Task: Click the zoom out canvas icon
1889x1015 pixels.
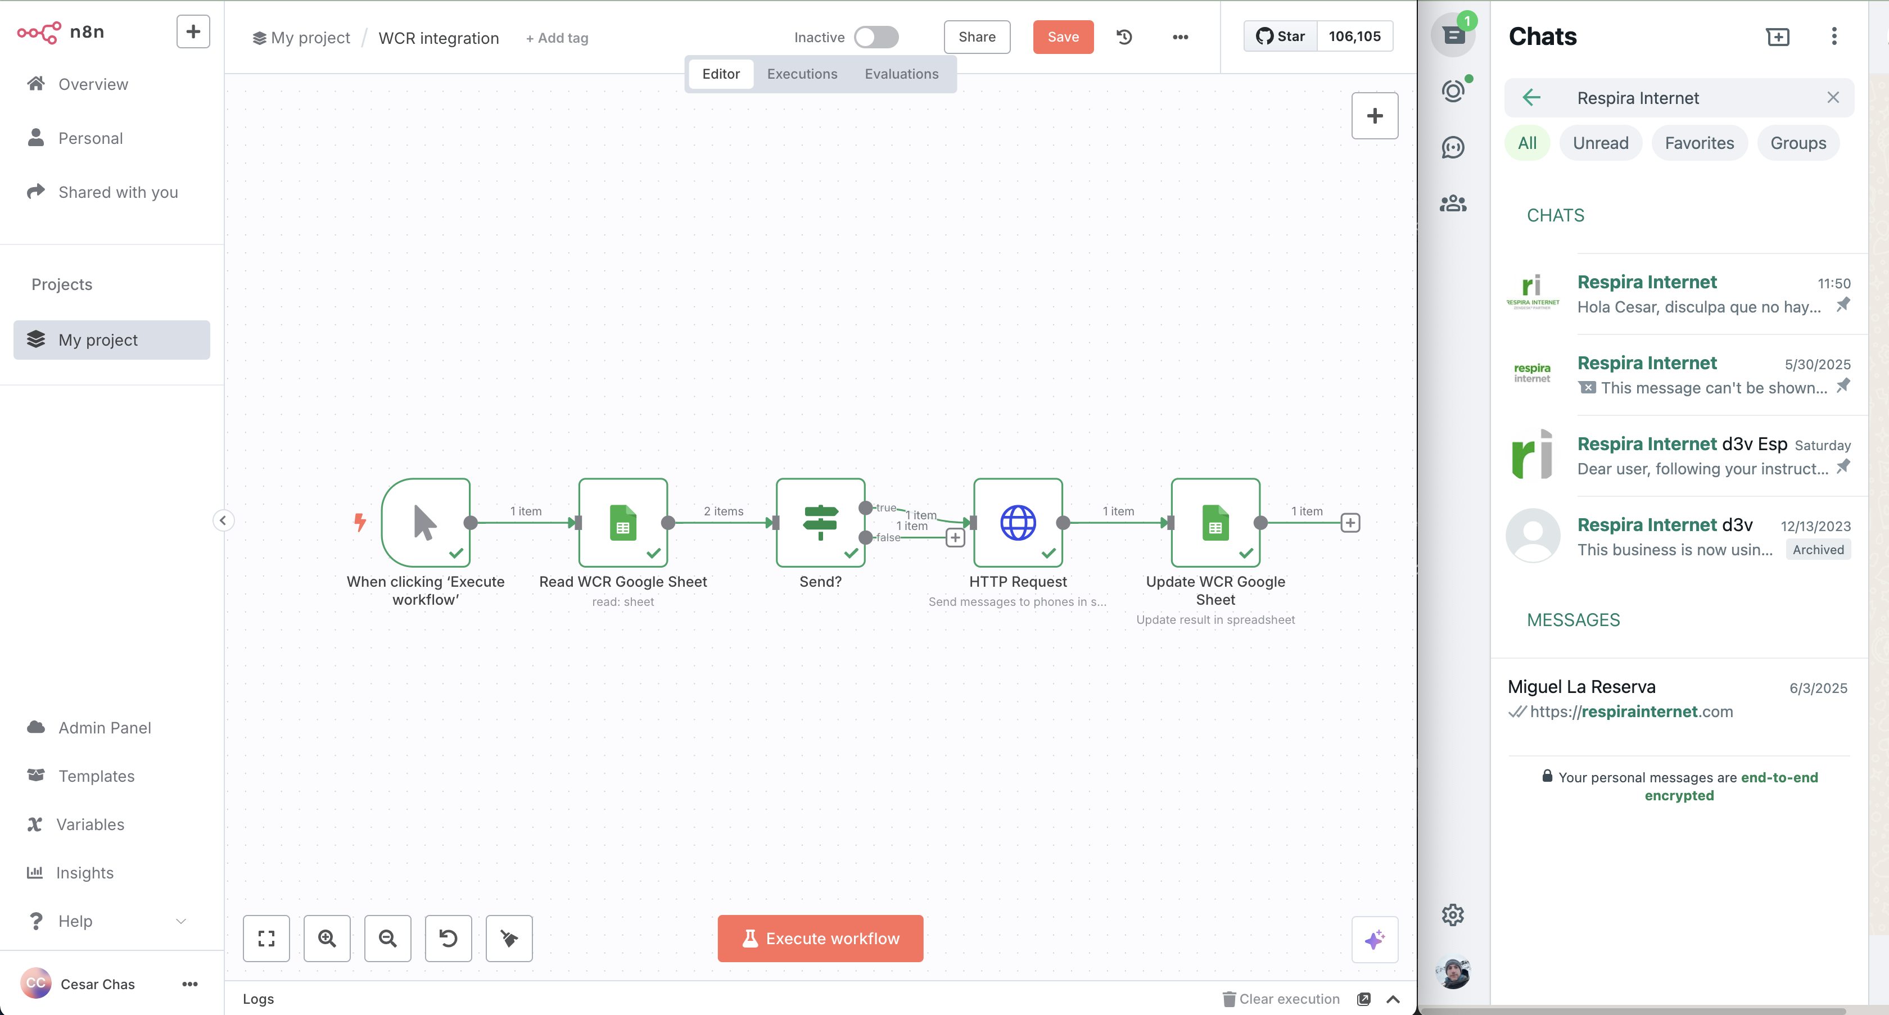Action: pos(387,938)
